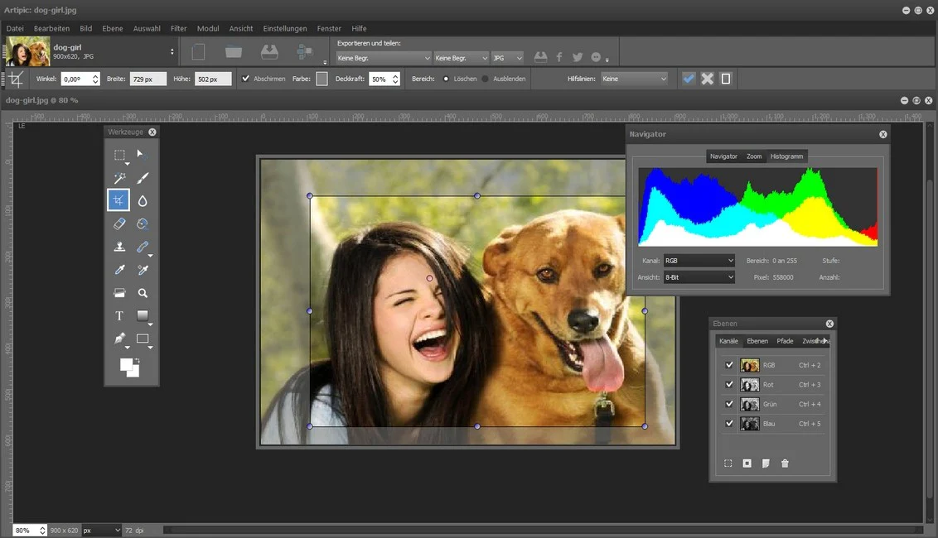
Task: Share image via Facebook icon
Action: 559,57
